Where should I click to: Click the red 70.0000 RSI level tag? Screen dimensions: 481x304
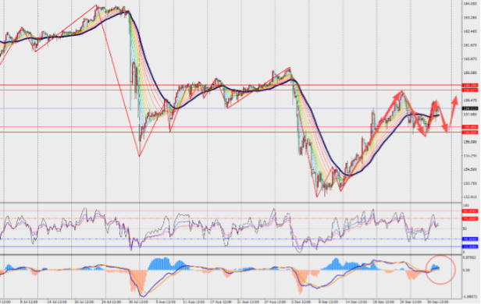470,218
